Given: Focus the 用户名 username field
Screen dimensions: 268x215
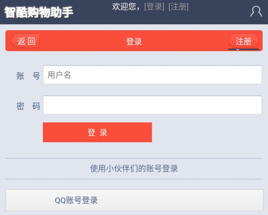Looking at the screenshot, I should (152, 75).
